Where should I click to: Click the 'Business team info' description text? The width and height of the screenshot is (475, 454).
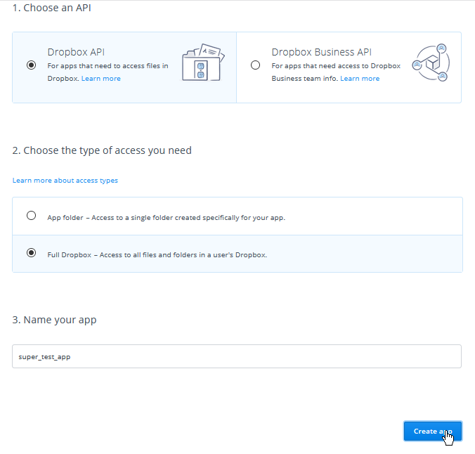coord(305,79)
